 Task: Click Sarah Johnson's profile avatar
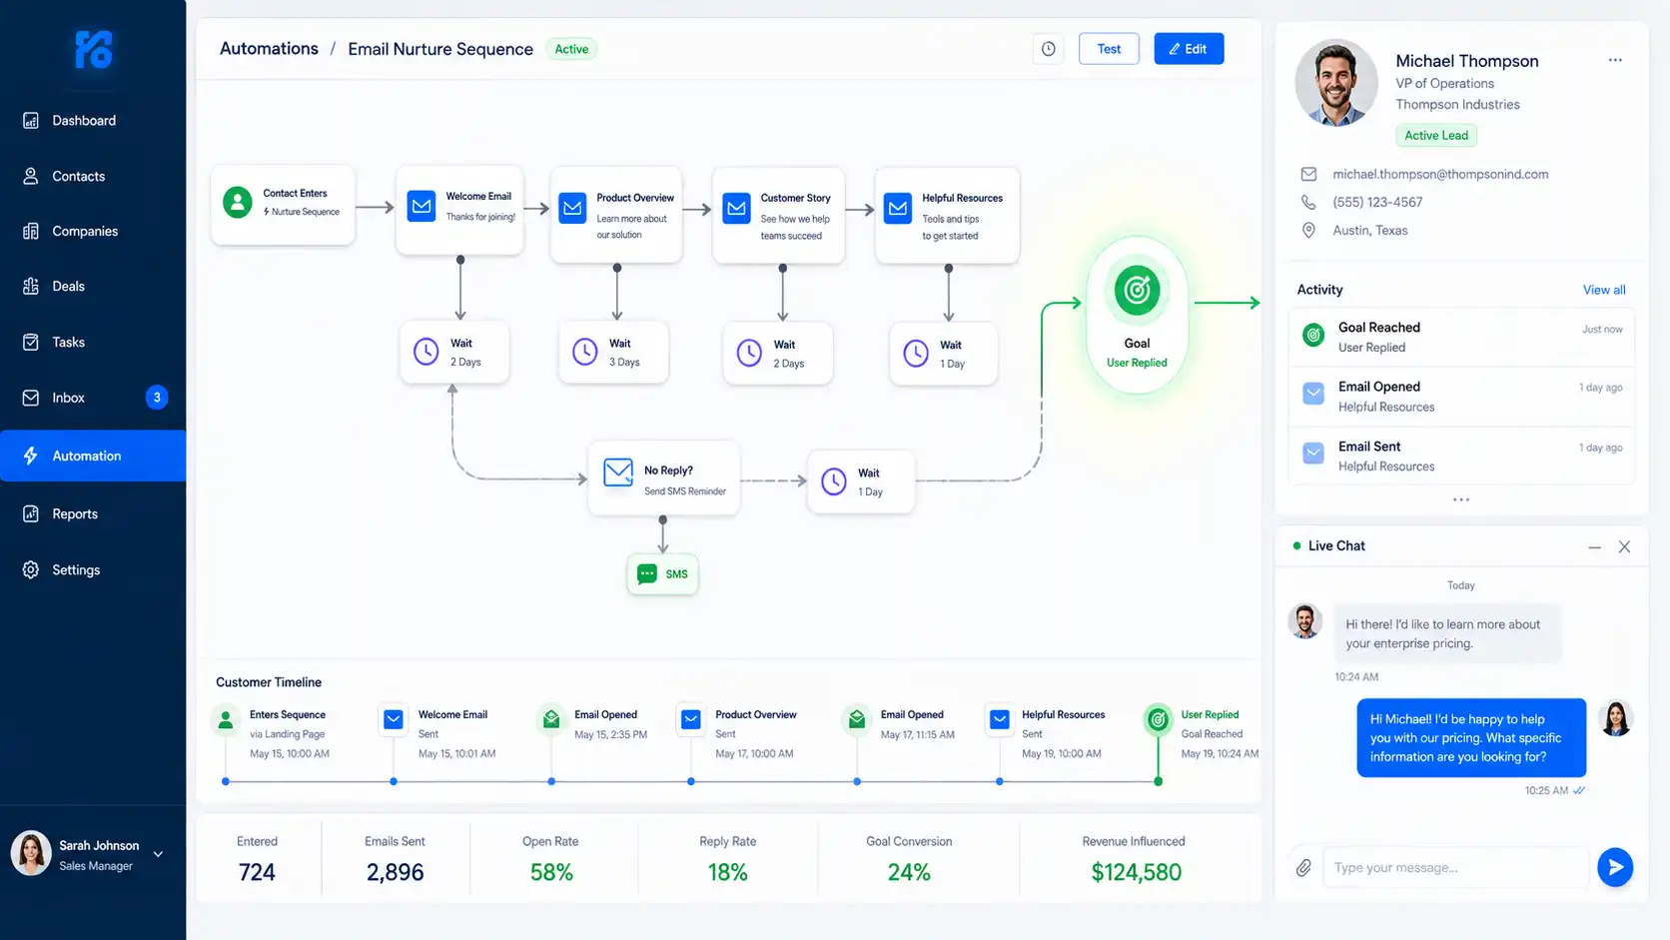point(31,854)
